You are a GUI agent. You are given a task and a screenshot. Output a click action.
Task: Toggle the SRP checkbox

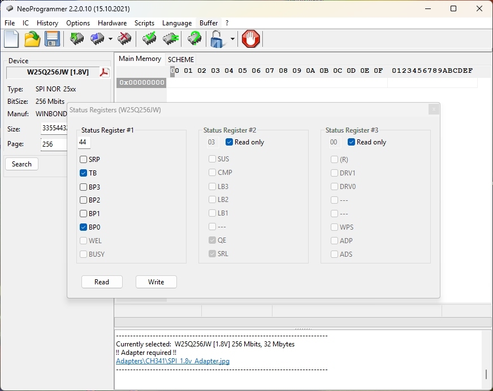[83, 160]
